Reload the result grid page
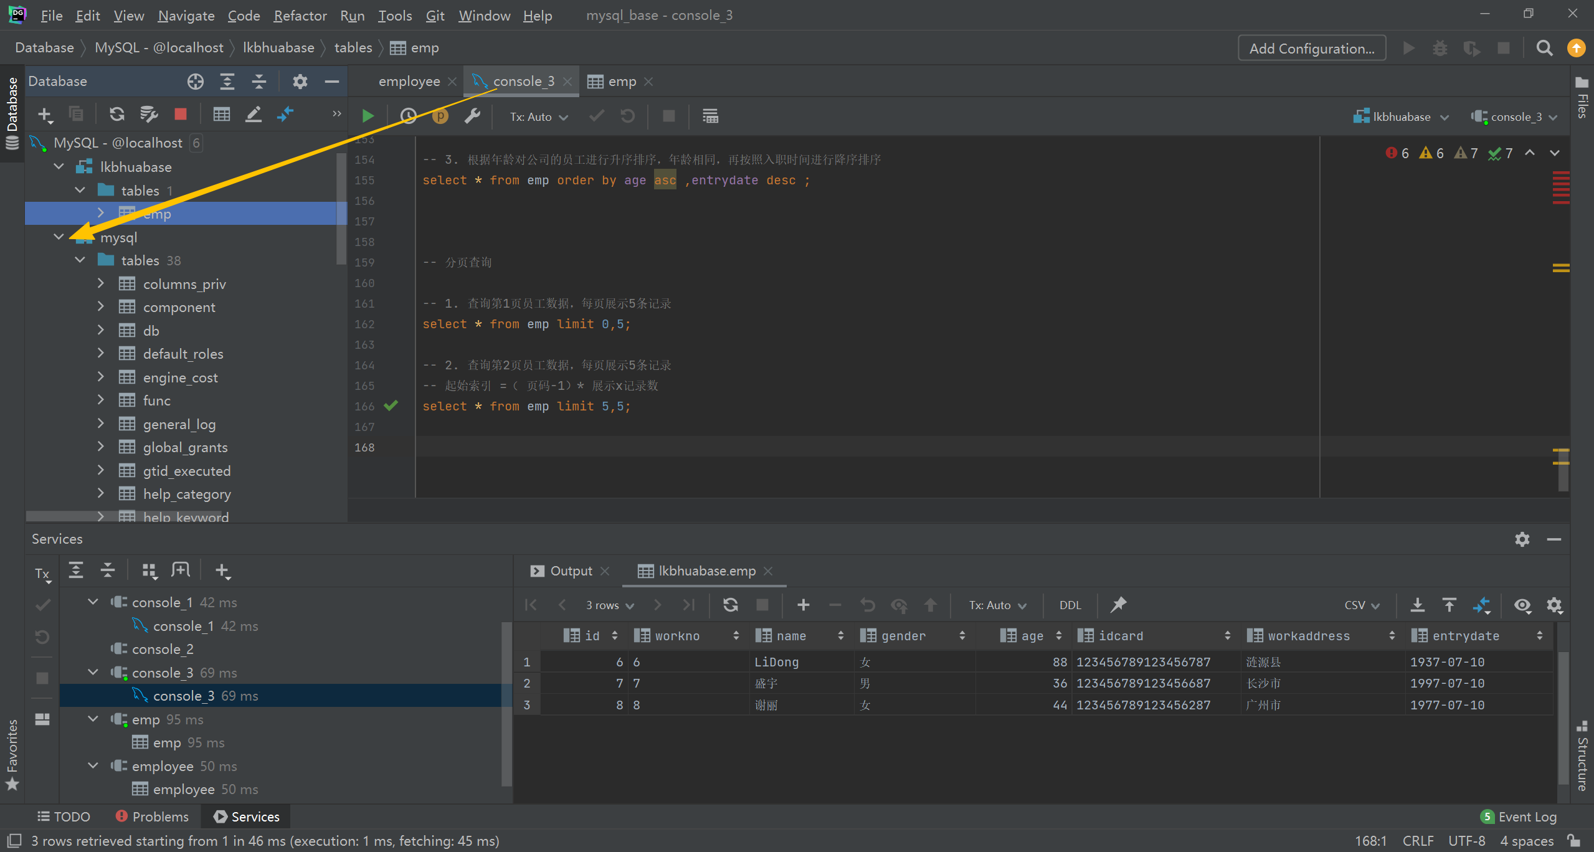 point(730,605)
